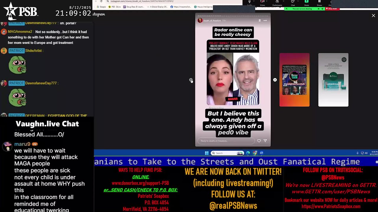Open the House Intelligence bookmark

204,7
